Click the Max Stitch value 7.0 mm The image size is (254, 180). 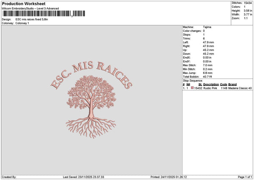click(208, 65)
